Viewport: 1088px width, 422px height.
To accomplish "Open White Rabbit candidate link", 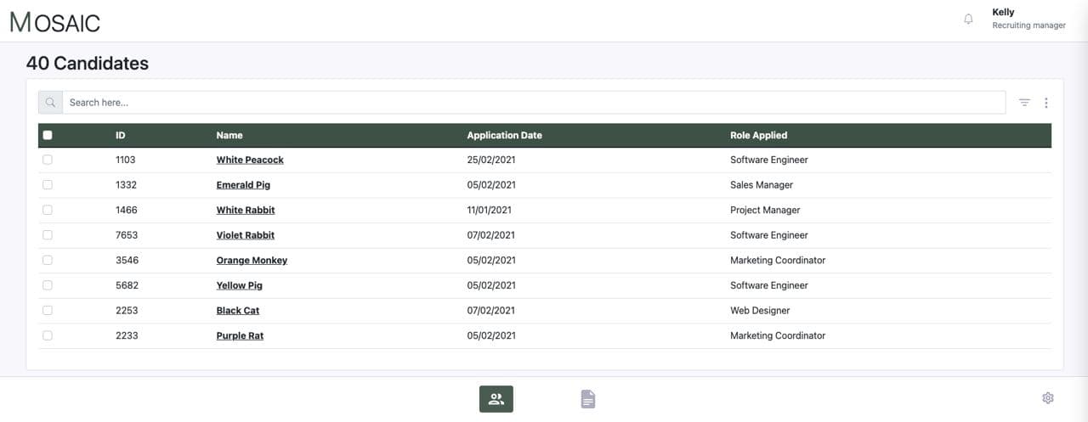I will pos(246,210).
